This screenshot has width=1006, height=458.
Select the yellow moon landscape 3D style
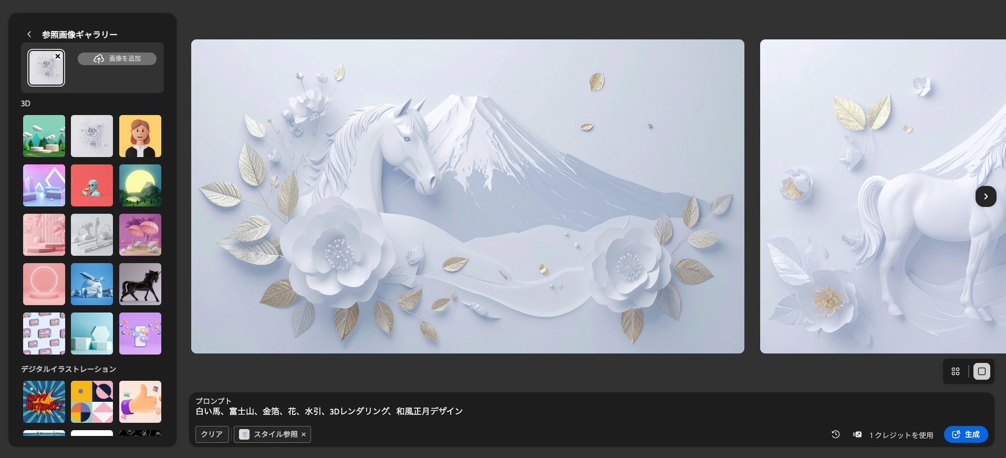140,185
